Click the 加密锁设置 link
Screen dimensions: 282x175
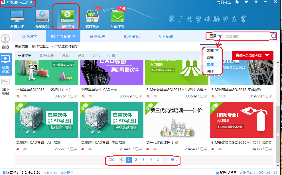[x=228, y=173]
